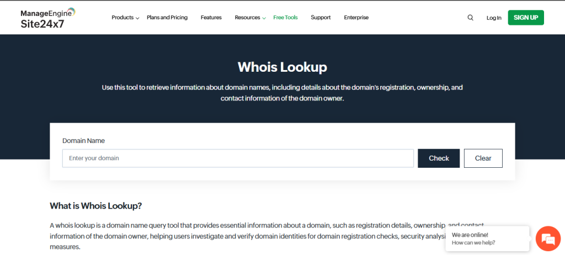Select Features in the navigation bar

pos(211,18)
